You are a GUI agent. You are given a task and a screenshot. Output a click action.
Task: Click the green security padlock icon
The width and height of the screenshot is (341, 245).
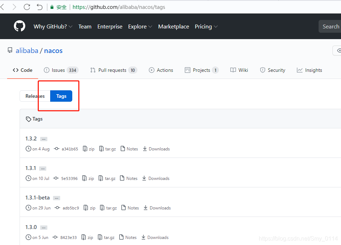tap(52, 7)
